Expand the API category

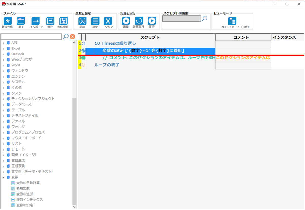click(x=3, y=43)
